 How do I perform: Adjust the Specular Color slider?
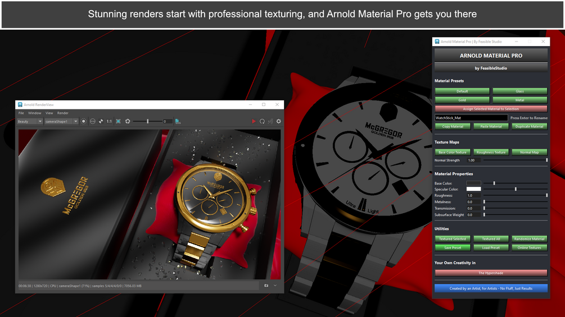pyautogui.click(x=516, y=189)
